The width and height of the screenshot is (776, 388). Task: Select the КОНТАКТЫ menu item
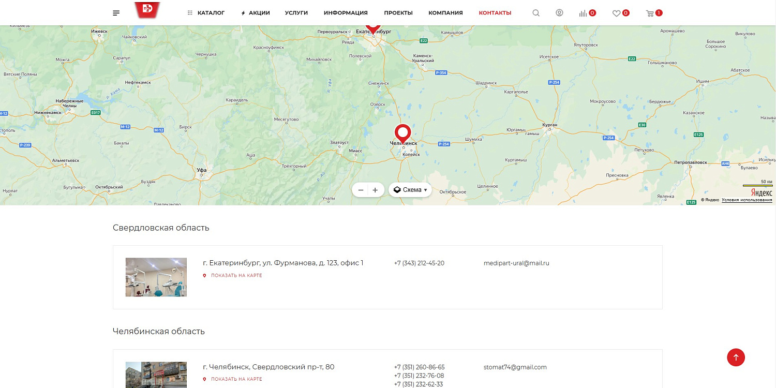point(495,12)
